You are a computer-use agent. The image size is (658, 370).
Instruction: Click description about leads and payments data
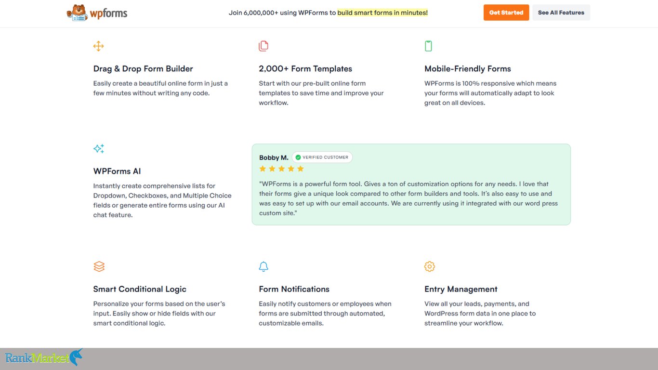[480, 314]
